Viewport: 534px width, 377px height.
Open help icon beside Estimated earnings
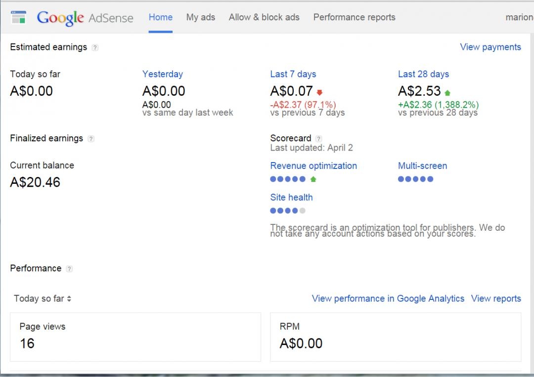(95, 47)
